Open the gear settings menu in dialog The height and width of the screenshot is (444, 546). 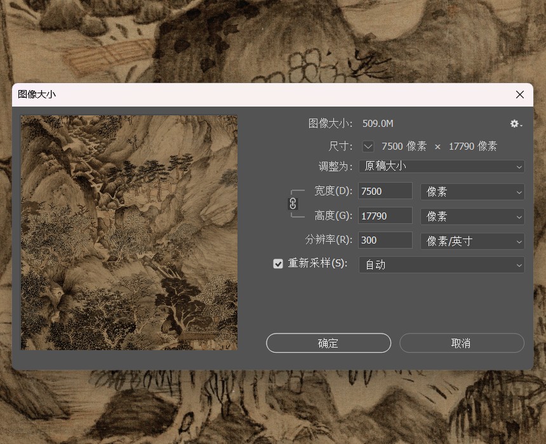point(516,124)
